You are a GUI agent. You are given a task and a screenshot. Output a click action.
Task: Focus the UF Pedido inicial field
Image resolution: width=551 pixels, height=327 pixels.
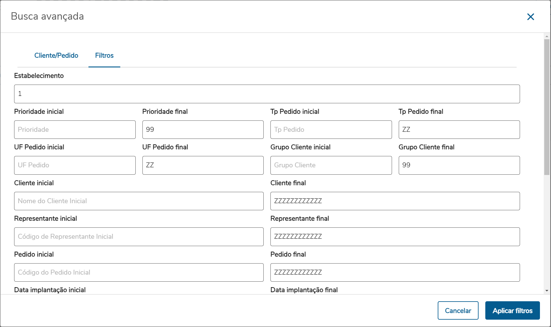point(75,165)
